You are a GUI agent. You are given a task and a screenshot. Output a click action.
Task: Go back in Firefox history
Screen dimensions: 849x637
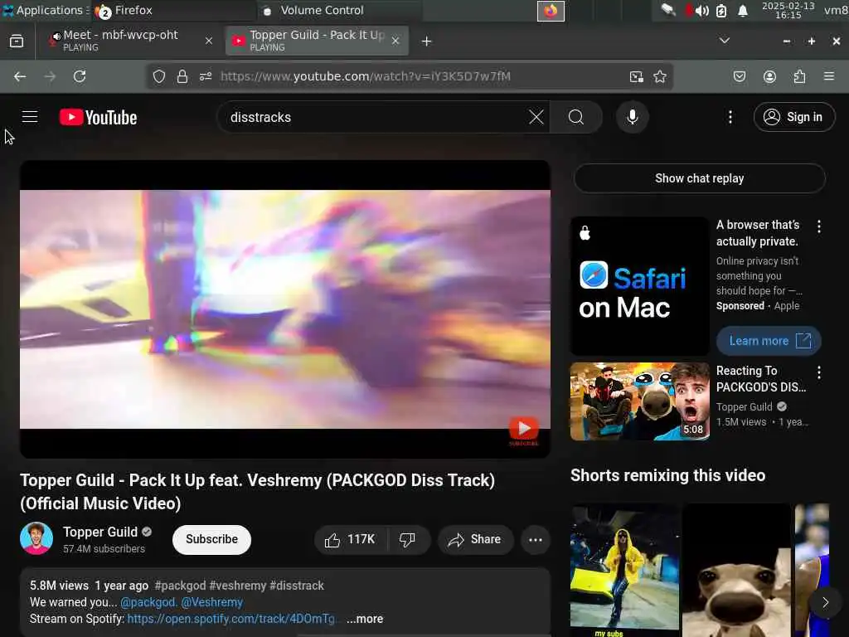point(20,76)
